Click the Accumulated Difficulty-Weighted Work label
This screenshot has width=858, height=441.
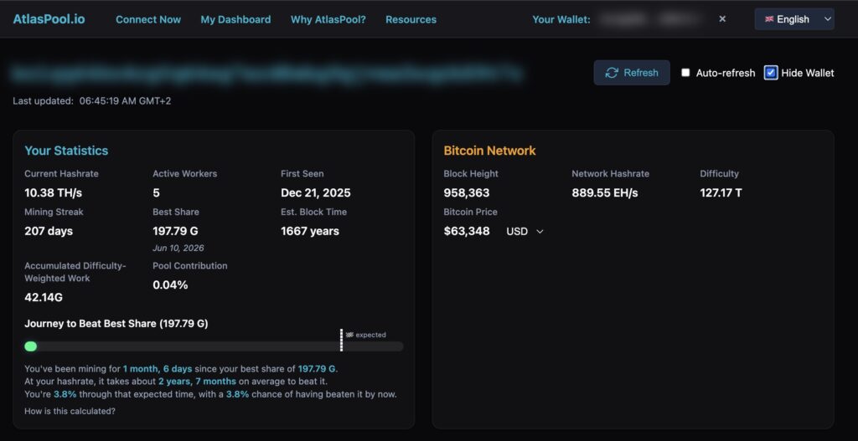[x=75, y=272]
